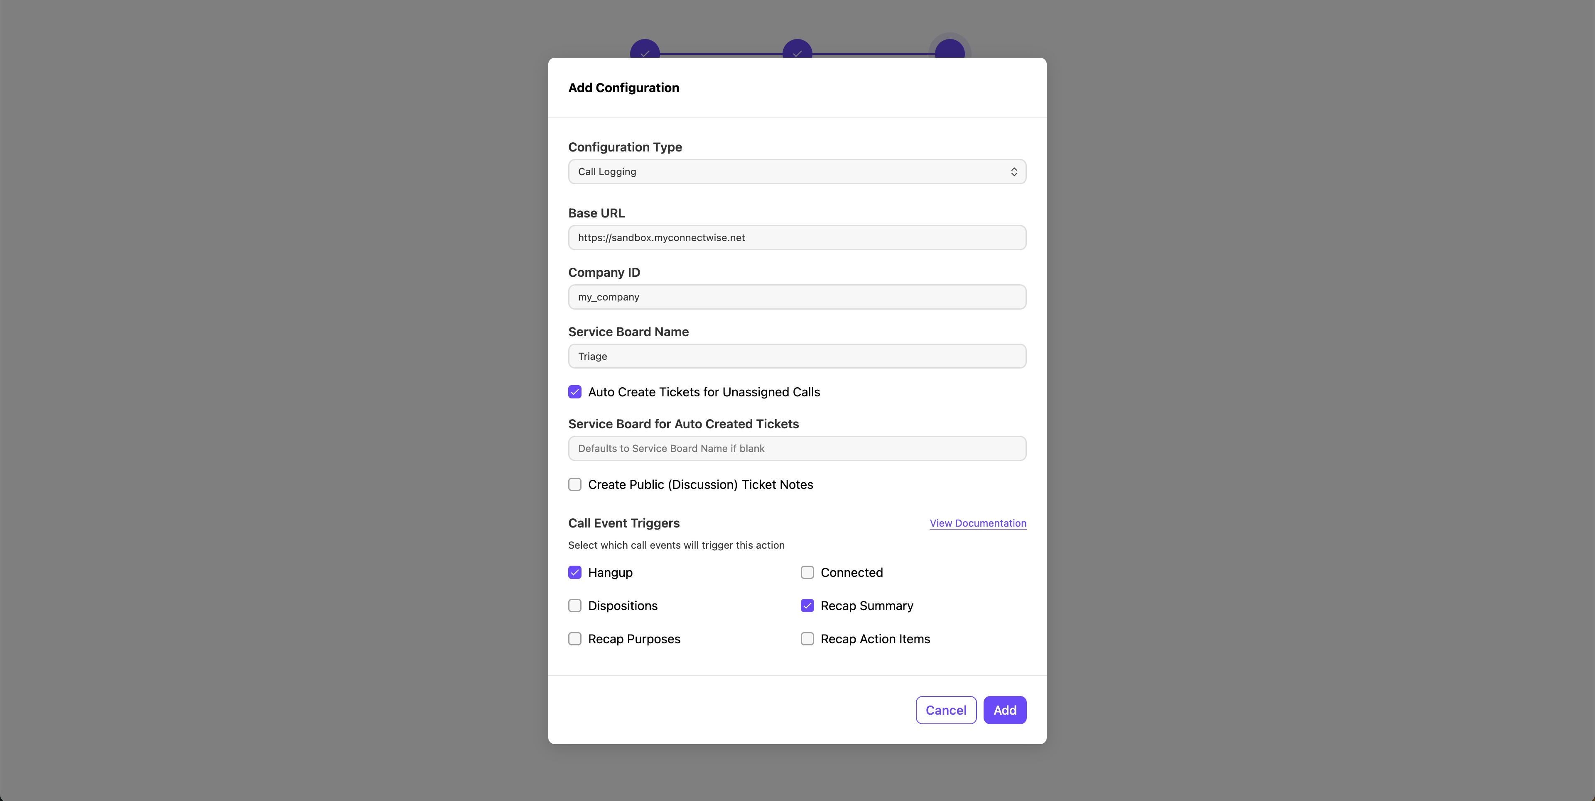Click the third step circle
Screen dimensions: 1595x801
coord(949,49)
